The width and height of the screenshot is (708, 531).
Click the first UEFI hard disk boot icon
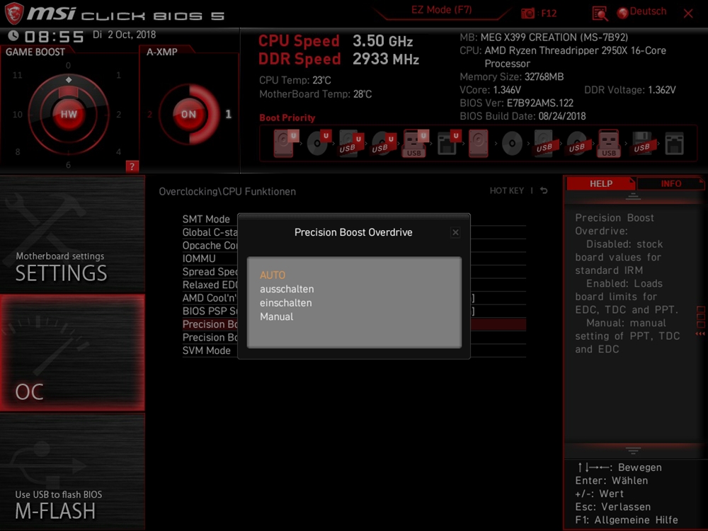pyautogui.click(x=286, y=143)
